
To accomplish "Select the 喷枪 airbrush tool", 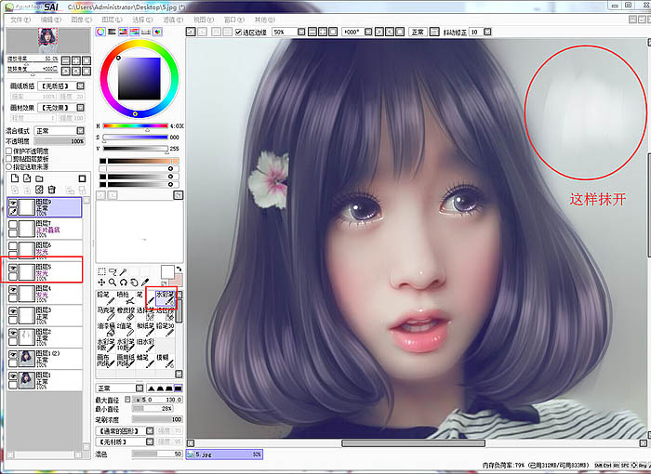I will click(x=124, y=298).
